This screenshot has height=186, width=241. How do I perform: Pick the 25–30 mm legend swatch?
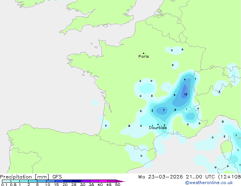coord(77,181)
